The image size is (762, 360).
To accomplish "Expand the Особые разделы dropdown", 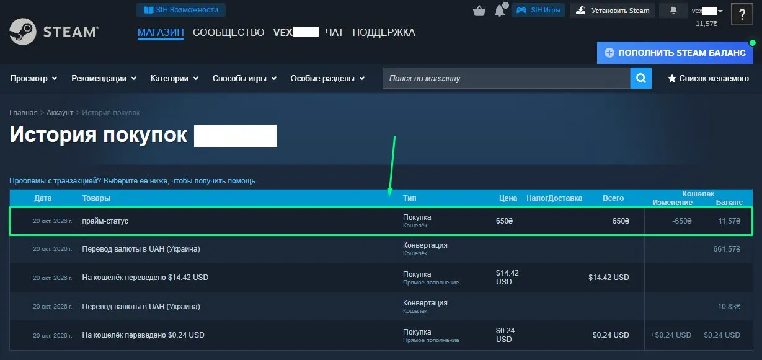I will click(328, 79).
